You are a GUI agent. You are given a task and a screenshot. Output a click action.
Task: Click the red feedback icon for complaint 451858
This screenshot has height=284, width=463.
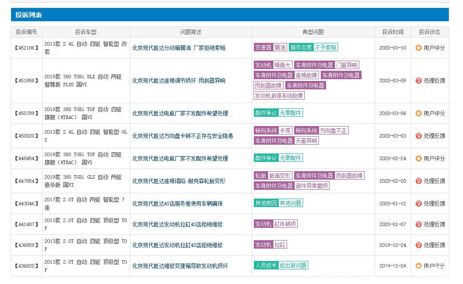pos(418,81)
